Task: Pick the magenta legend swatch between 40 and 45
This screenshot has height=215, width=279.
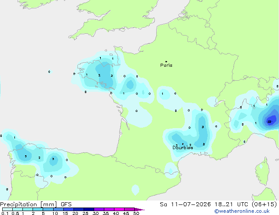Action: point(119,209)
